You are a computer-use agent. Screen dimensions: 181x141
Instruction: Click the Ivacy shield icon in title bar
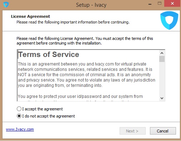coord(6,5)
